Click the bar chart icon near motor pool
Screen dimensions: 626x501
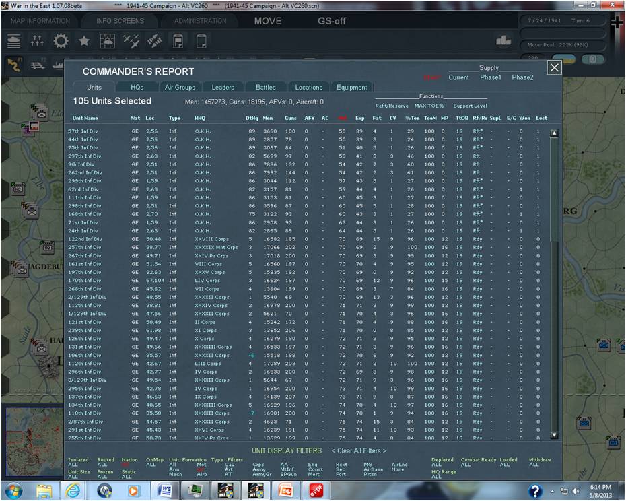click(x=503, y=41)
